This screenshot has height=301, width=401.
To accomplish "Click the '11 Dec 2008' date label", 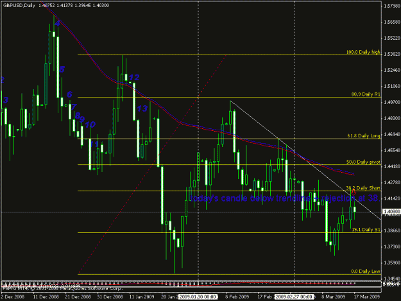I will [46, 297].
